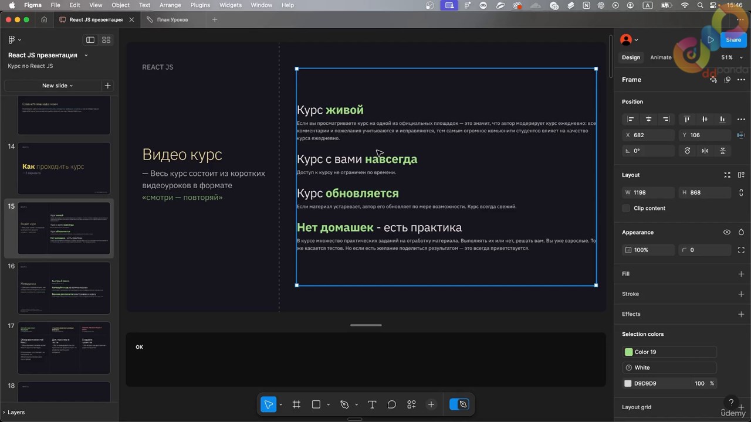Switch to the Design tab
The image size is (751, 422).
tap(631, 57)
